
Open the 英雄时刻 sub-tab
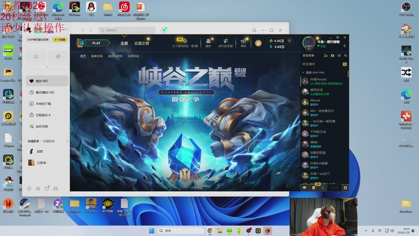[133, 56]
